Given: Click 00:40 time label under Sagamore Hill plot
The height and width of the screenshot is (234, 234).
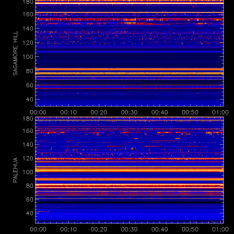Looking at the screenshot, I should 160,112.
